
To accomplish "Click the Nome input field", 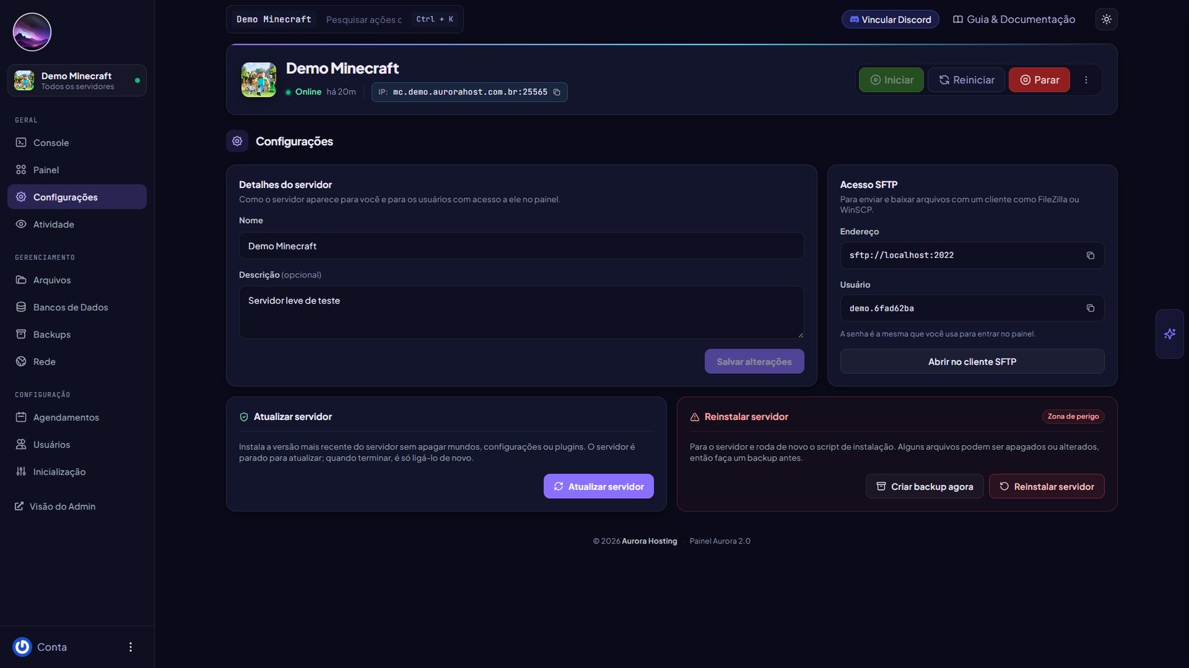I will 521,246.
